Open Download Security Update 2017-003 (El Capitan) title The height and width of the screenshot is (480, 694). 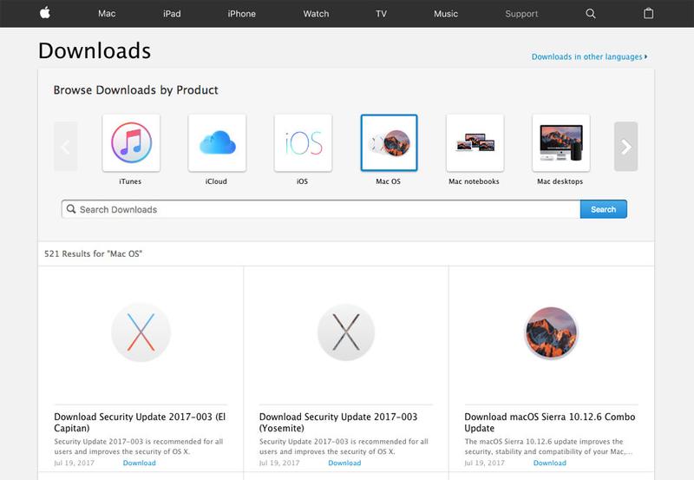click(140, 423)
